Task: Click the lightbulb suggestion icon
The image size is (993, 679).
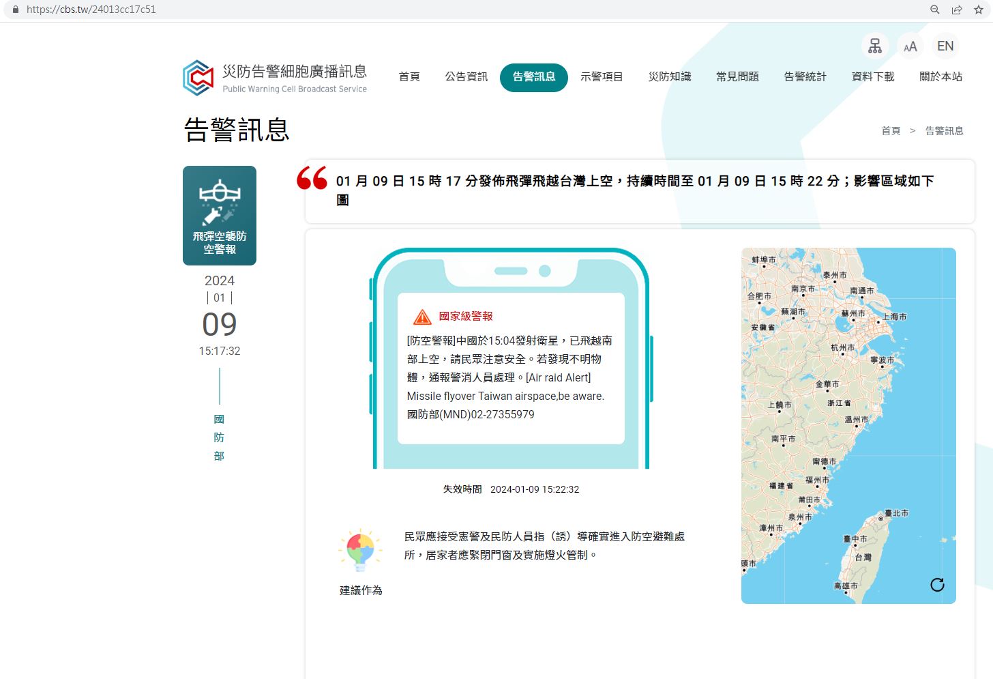Action: pos(360,550)
